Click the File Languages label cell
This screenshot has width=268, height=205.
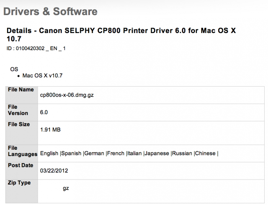(x=22, y=151)
